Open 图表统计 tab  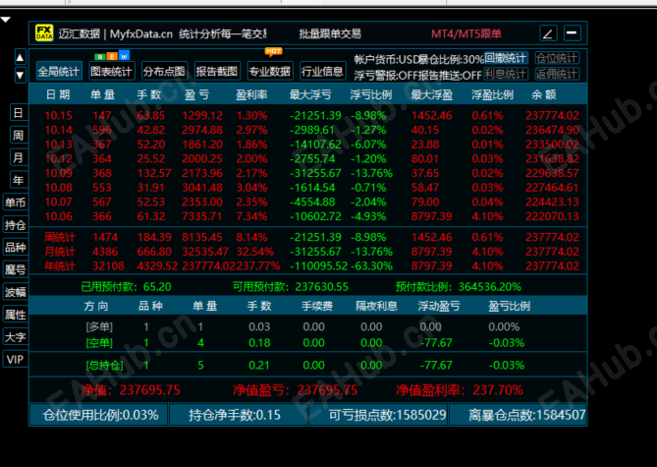coord(111,72)
